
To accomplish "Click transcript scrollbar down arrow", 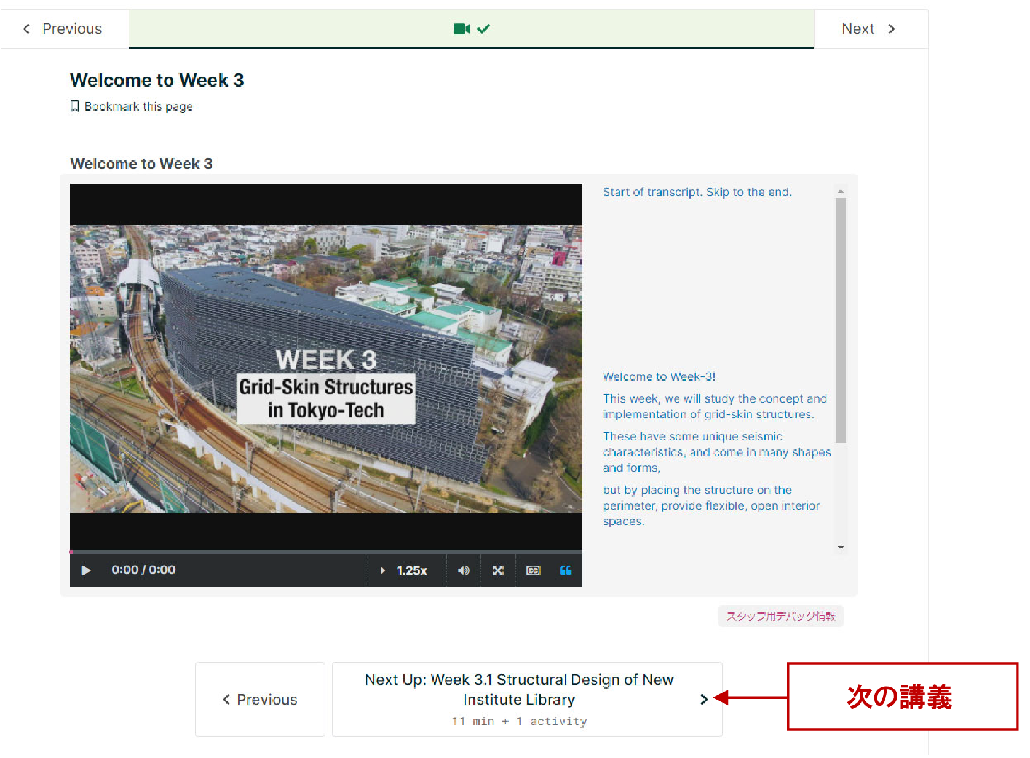I will pos(841,547).
